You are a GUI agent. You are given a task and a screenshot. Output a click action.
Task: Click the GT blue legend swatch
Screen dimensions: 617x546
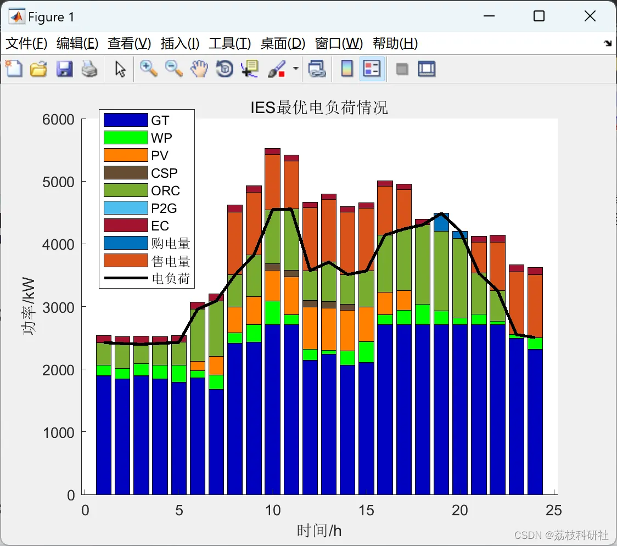click(x=126, y=120)
